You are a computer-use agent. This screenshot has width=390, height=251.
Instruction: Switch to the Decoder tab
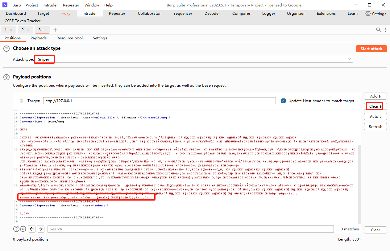click(212, 14)
